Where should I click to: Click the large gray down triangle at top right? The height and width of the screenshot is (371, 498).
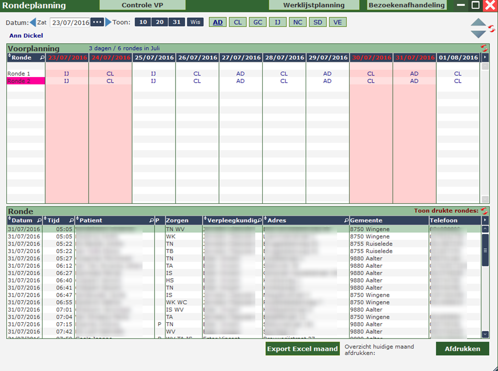(x=478, y=34)
